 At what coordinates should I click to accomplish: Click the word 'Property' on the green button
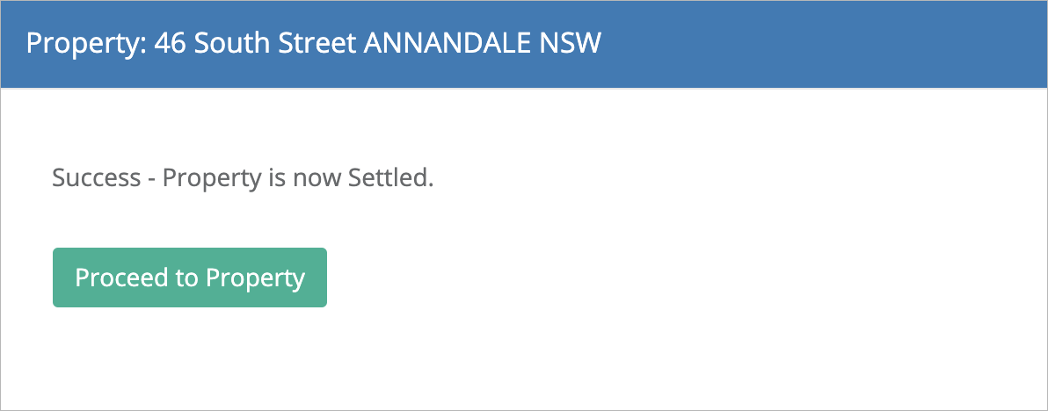pos(255,279)
